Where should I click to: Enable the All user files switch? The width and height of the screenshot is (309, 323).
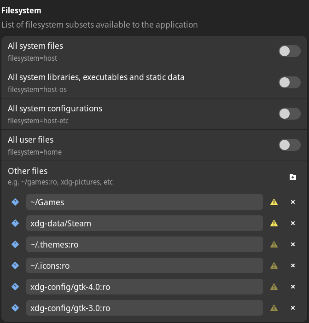click(x=290, y=145)
